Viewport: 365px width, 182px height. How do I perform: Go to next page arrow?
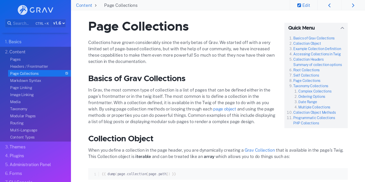[x=353, y=5]
